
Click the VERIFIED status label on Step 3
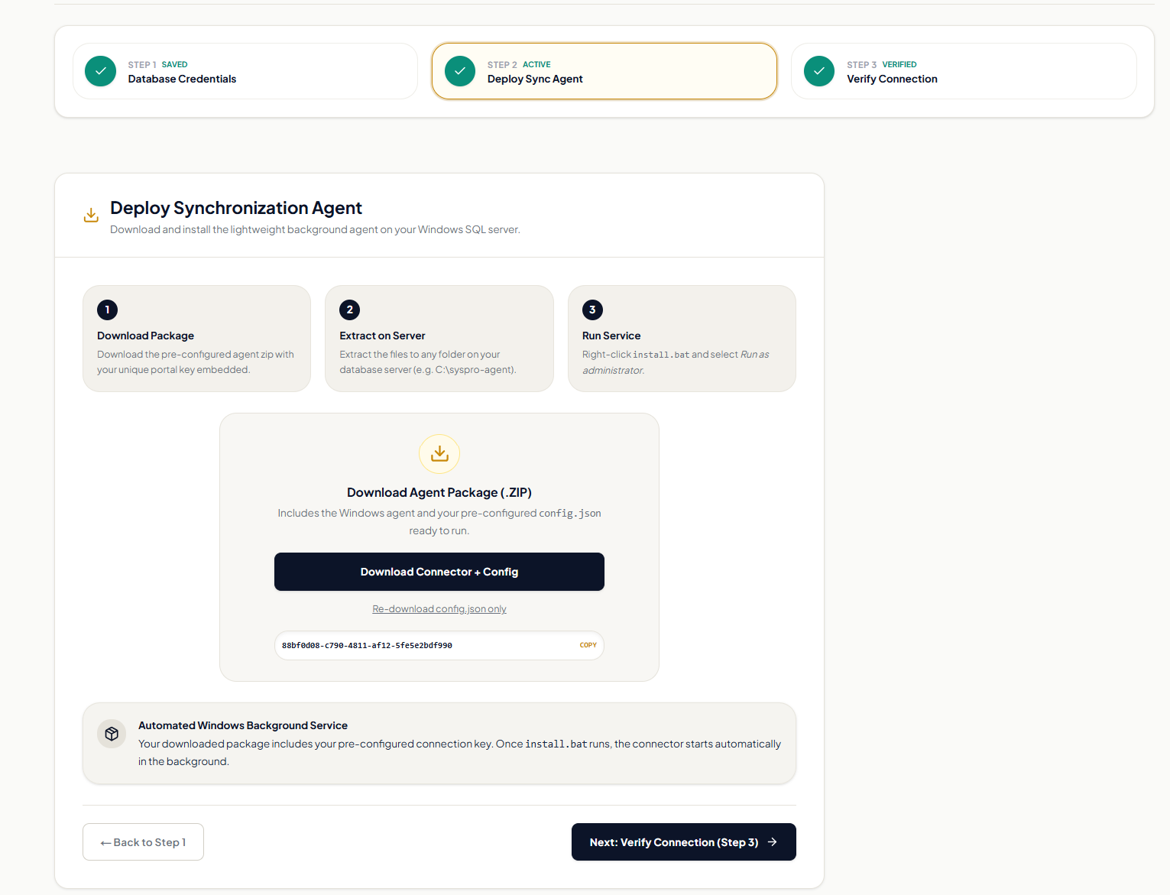(899, 64)
